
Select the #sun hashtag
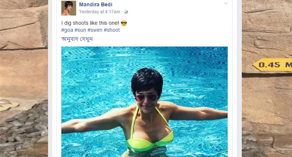click(80, 30)
